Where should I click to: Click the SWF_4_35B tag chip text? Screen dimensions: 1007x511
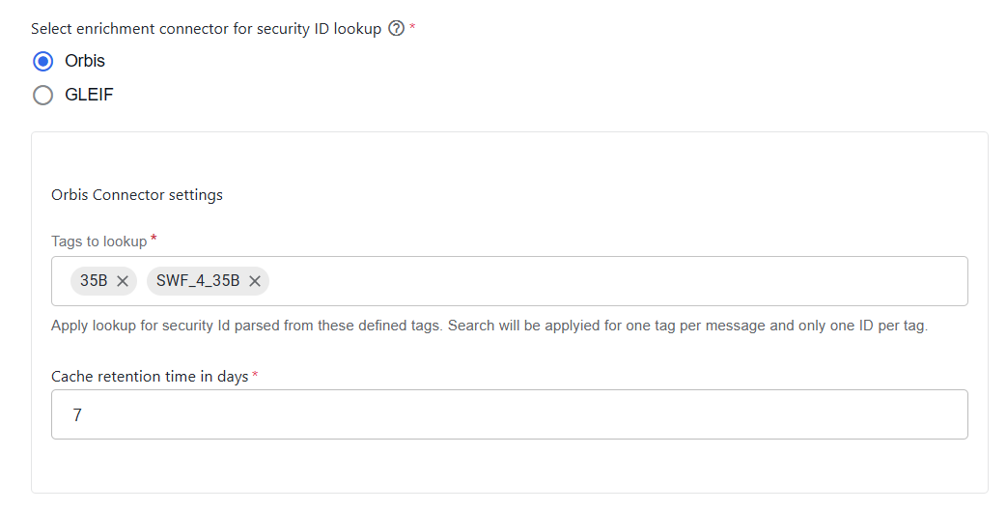coord(198,281)
